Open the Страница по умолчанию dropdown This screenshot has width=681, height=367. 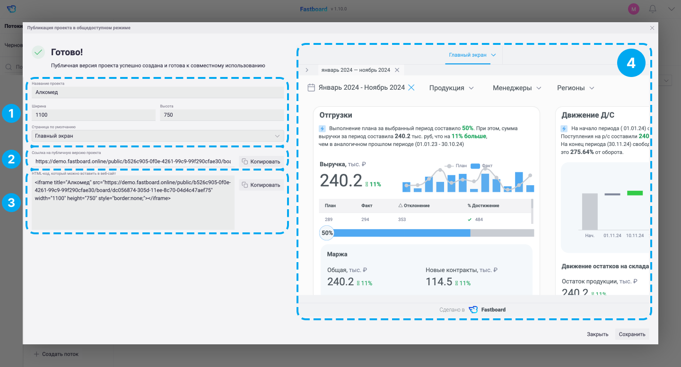coord(158,136)
